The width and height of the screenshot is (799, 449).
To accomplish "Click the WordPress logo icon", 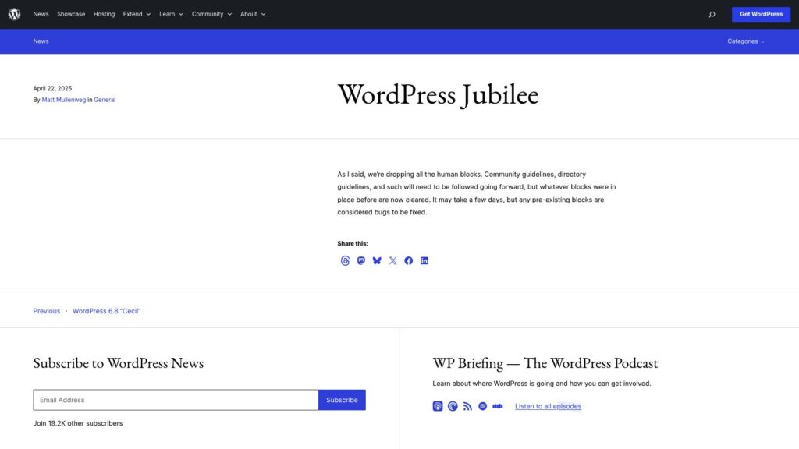I will coord(14,14).
